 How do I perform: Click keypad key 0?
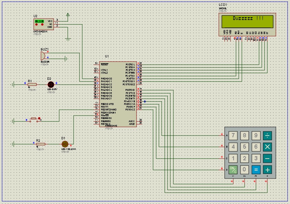point(244,170)
